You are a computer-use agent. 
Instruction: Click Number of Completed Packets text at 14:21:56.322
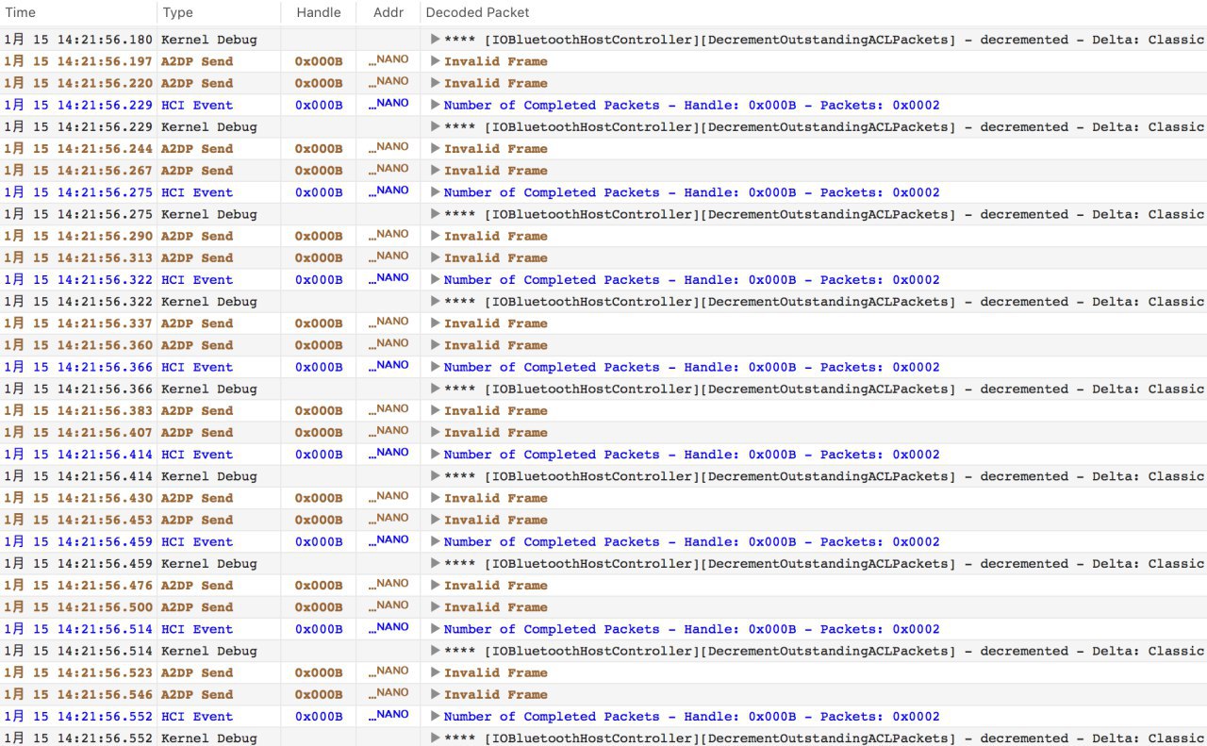click(x=692, y=279)
